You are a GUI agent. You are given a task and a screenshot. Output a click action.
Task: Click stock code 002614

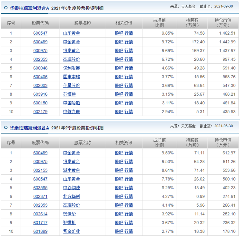pos(41,214)
